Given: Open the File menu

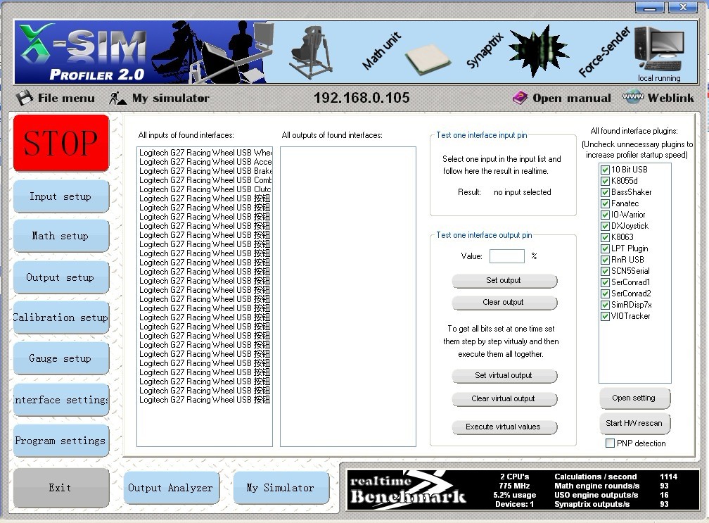Looking at the screenshot, I should [56, 98].
